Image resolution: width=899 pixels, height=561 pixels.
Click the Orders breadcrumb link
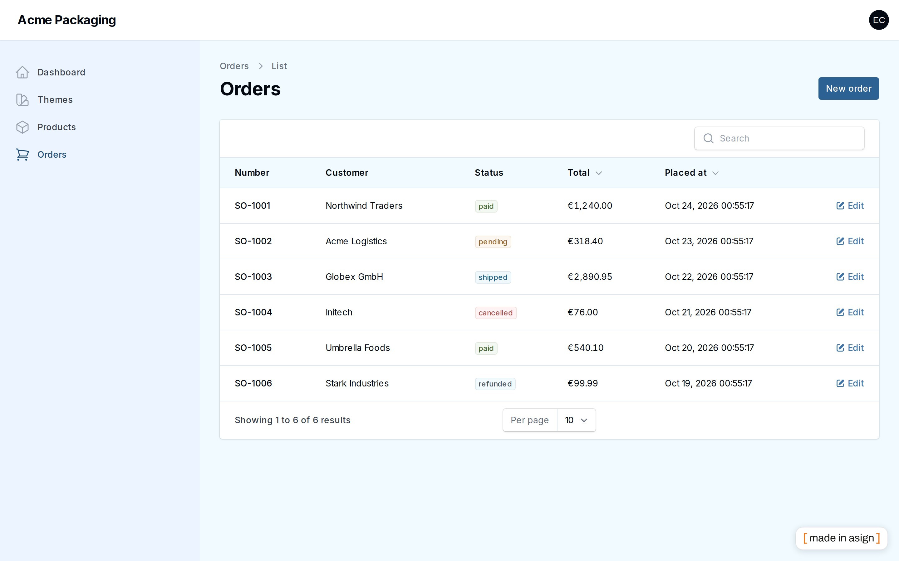(x=234, y=66)
